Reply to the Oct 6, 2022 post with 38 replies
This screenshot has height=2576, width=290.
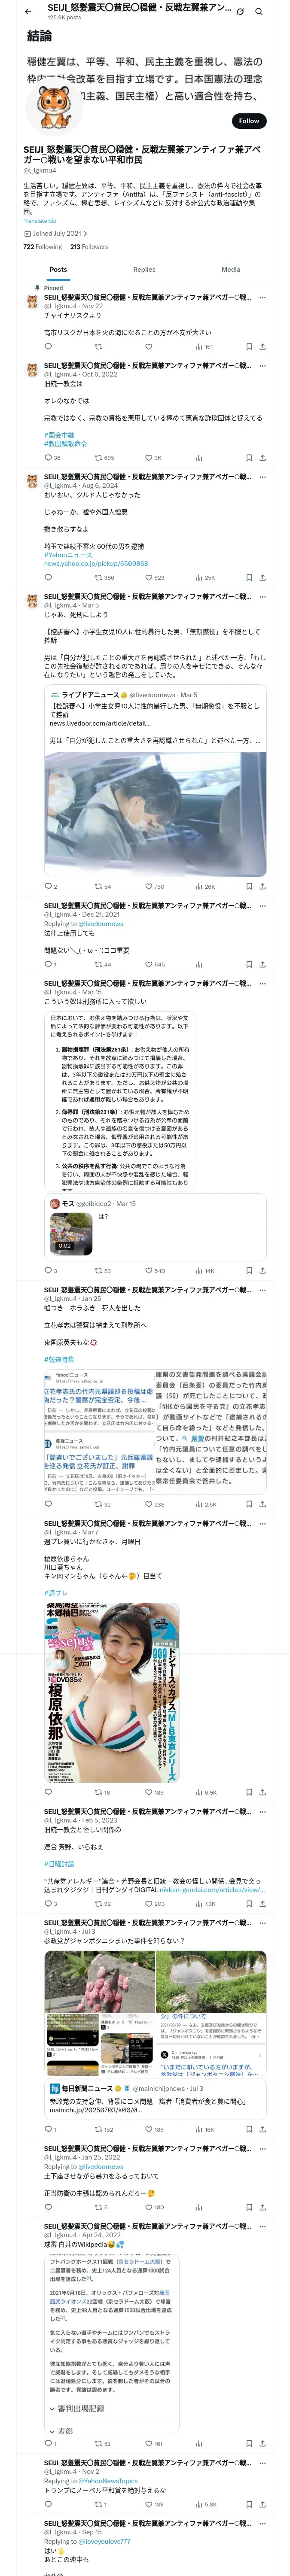[52, 457]
